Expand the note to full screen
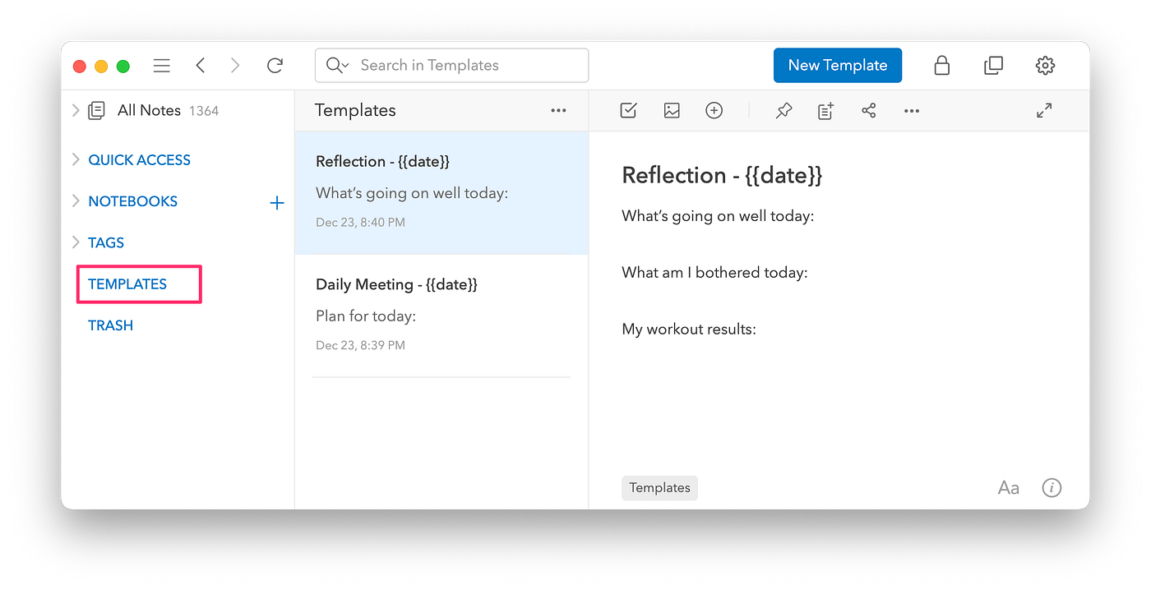 [1044, 111]
